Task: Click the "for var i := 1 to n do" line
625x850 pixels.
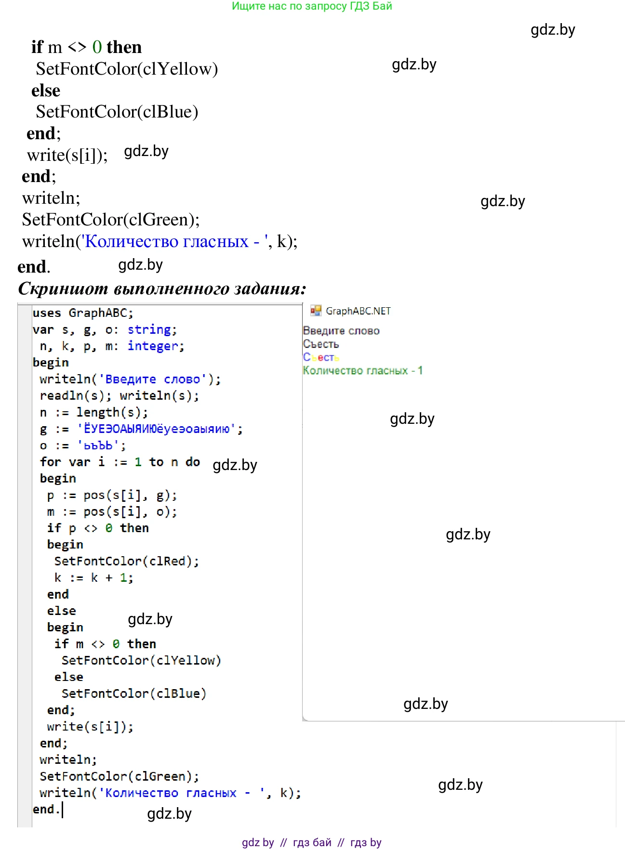Action: pos(120,462)
